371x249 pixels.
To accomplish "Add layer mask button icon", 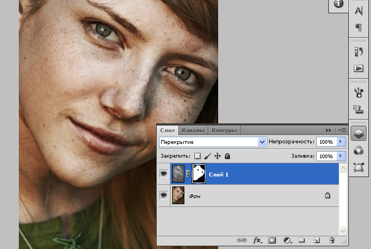I will [x=272, y=240].
